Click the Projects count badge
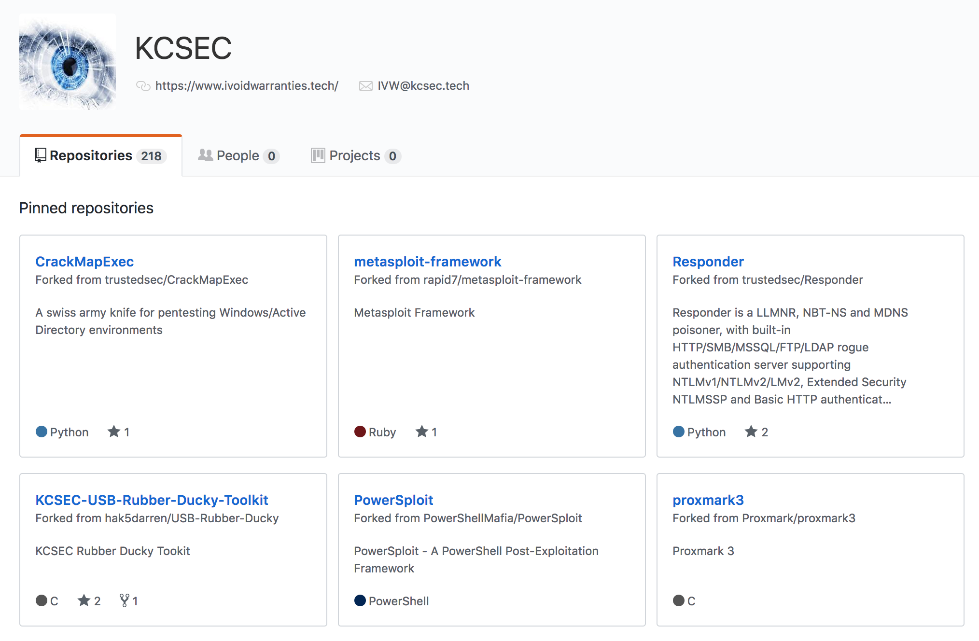 click(x=392, y=156)
